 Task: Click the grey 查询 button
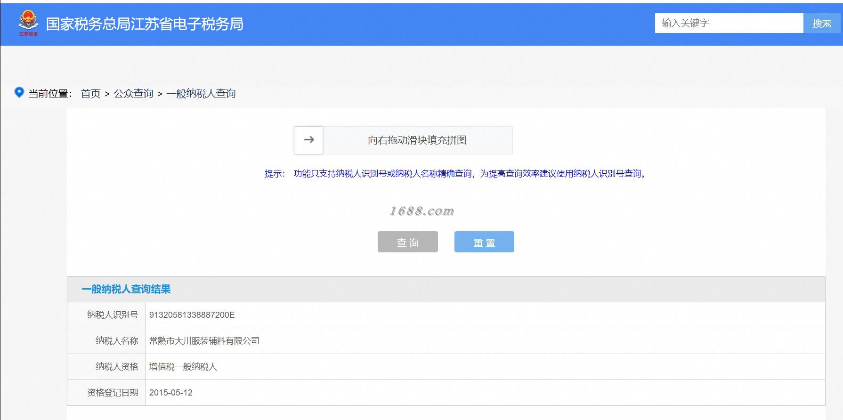pyautogui.click(x=408, y=242)
